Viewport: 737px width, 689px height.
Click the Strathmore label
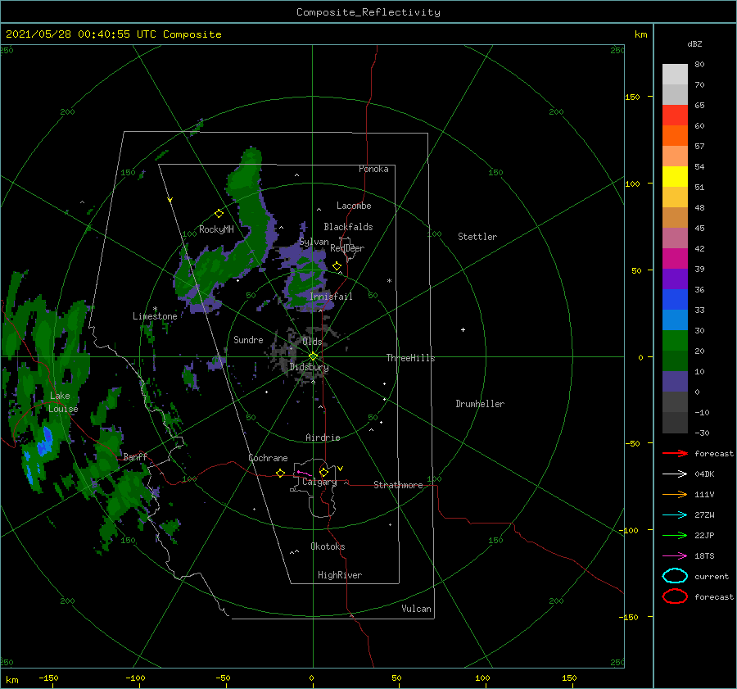pos(398,485)
